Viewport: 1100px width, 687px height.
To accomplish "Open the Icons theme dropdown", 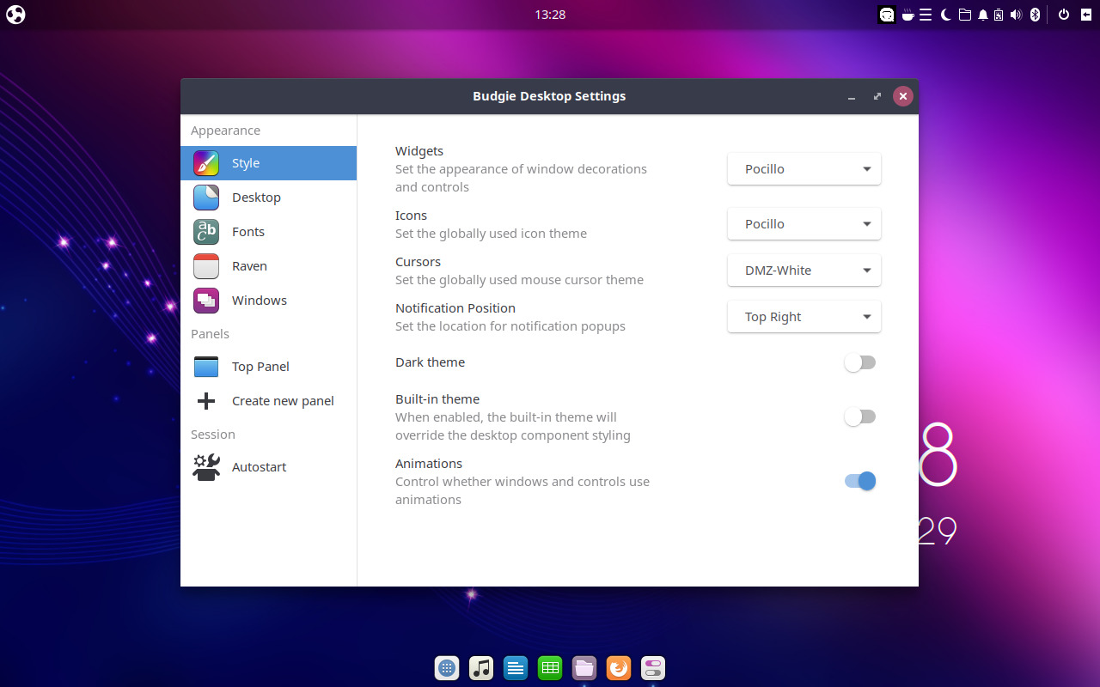I will point(804,223).
